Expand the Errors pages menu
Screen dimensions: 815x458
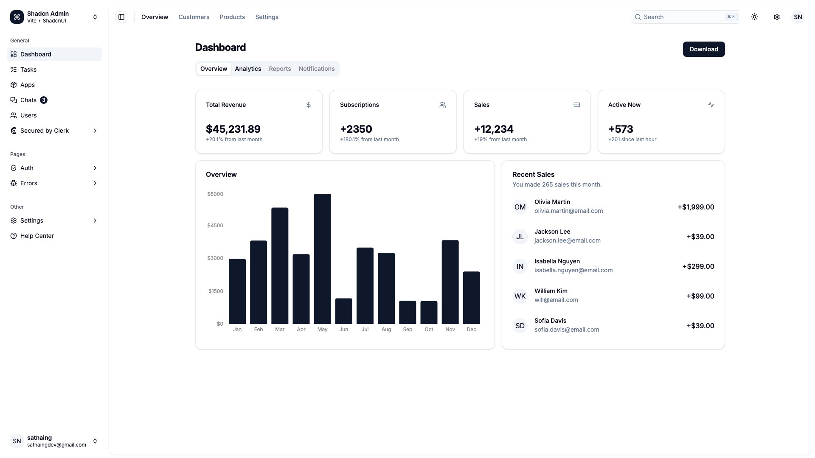tap(95, 183)
